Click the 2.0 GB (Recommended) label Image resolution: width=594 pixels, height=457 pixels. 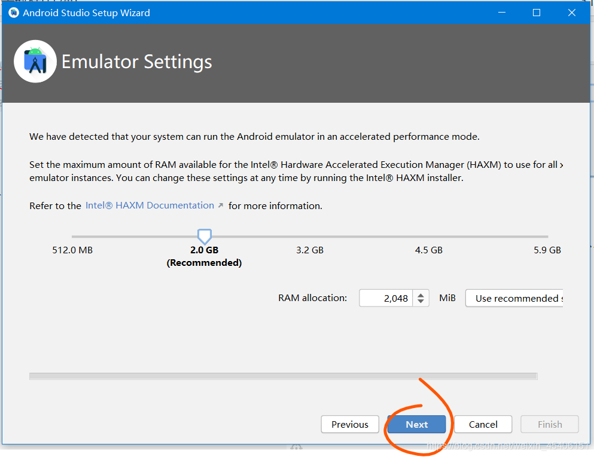(204, 256)
